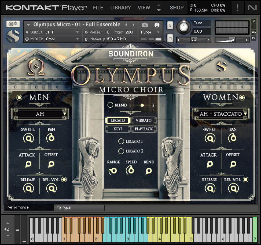The height and width of the screenshot is (245, 261).
Task: Click the rack up/down arrows in top bar
Action: tap(159, 8)
